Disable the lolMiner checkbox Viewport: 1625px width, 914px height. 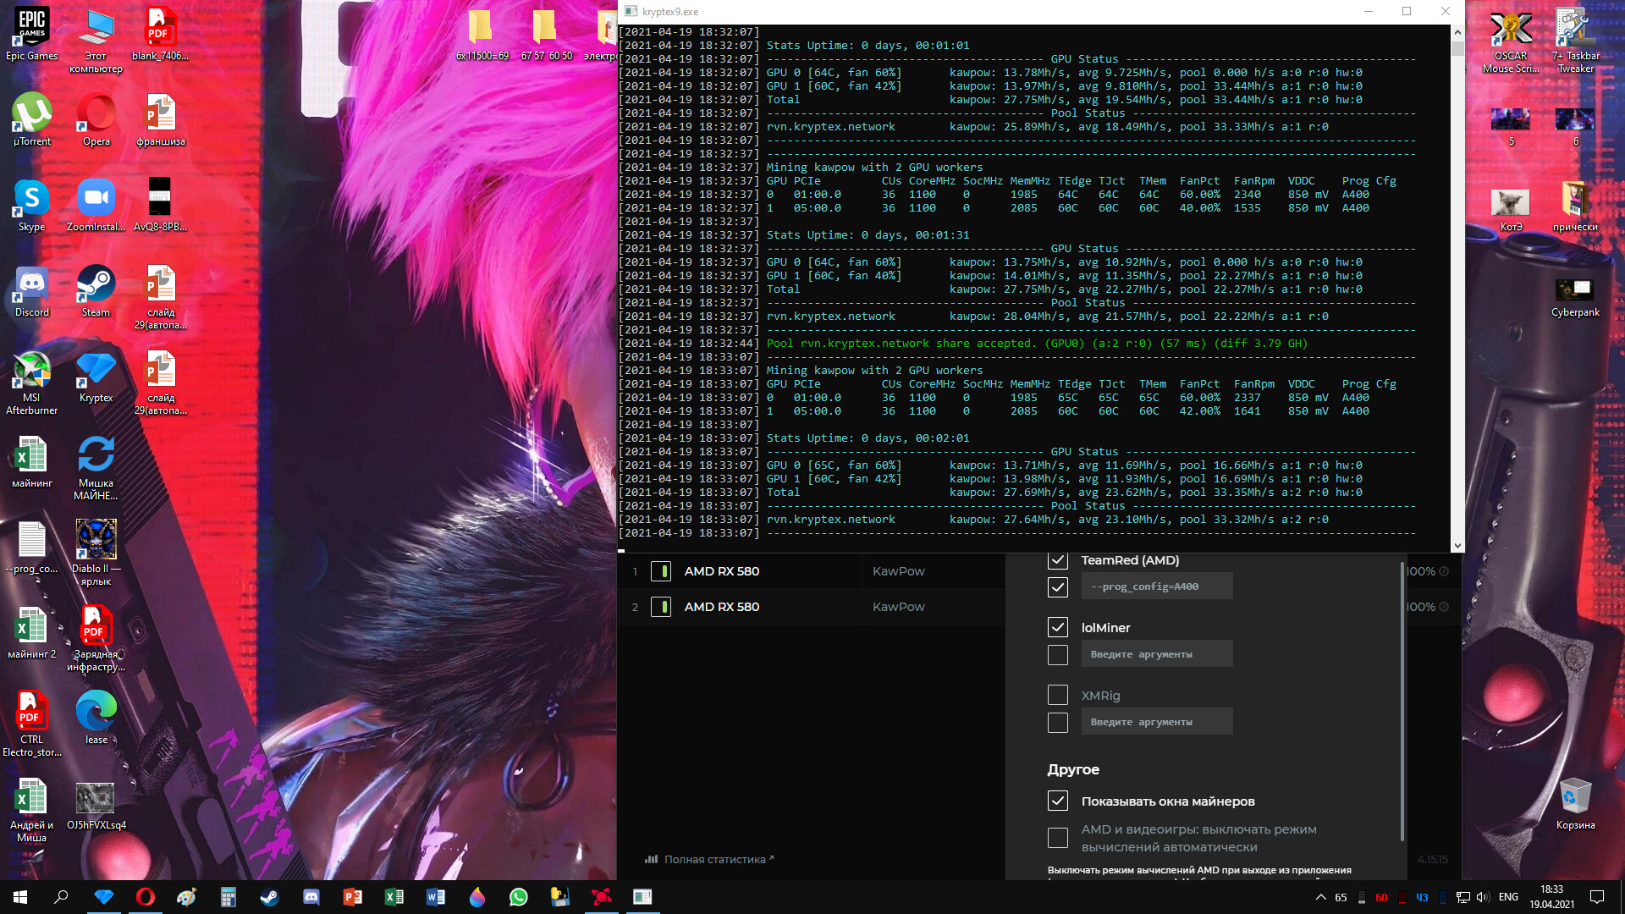[1057, 627]
